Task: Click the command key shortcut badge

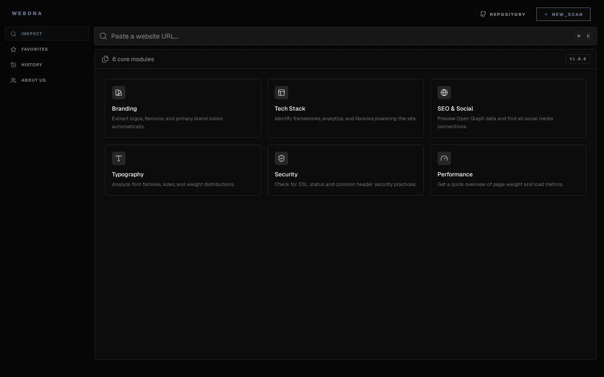Action: tap(579, 36)
